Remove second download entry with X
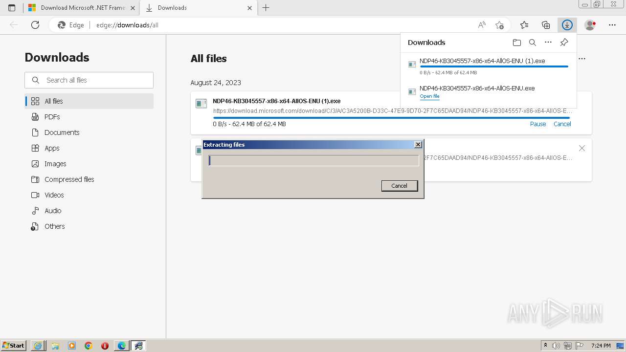Viewport: 626px width, 352px height. coord(582,148)
